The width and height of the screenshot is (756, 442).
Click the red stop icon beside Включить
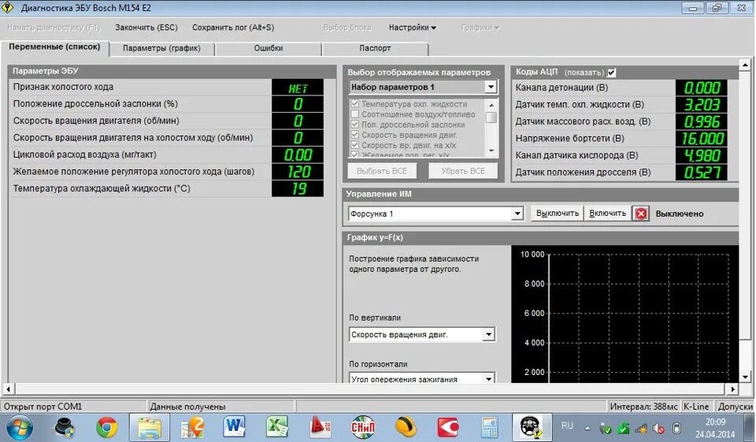pos(641,214)
